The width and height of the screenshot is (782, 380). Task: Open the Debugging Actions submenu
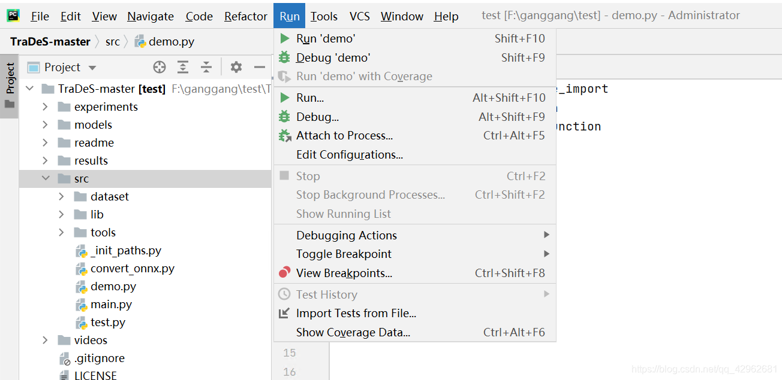pos(415,235)
